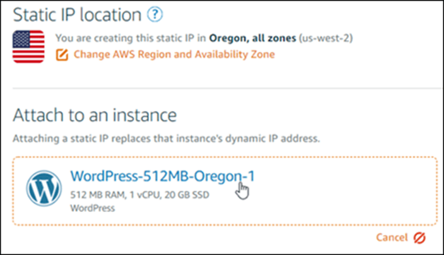The height and width of the screenshot is (255, 444).
Task: Select the WordPress-512MB-Oregon-1 instance name
Action: click(x=158, y=175)
